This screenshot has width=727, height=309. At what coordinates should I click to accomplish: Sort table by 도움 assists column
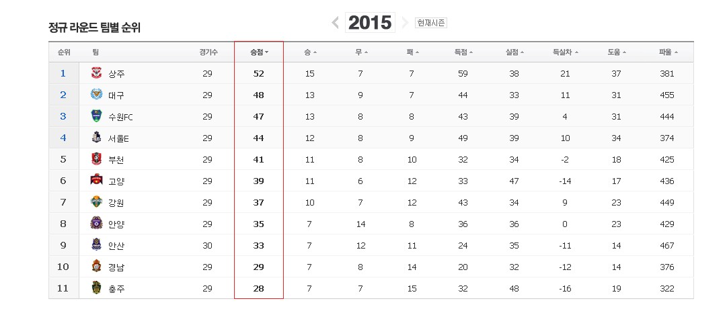point(616,52)
